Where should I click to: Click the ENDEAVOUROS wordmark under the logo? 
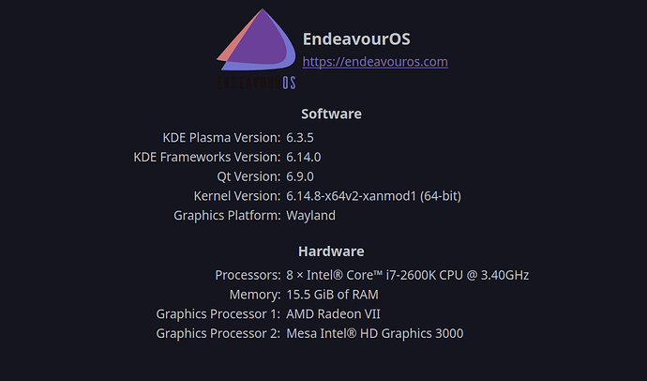tap(256, 83)
